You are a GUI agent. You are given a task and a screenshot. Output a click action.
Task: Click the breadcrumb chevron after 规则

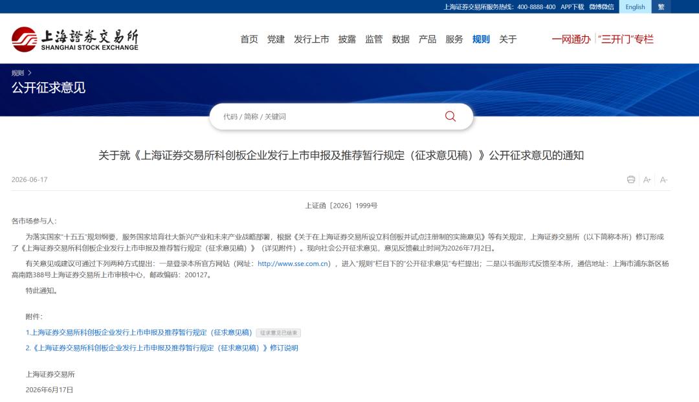click(30, 73)
